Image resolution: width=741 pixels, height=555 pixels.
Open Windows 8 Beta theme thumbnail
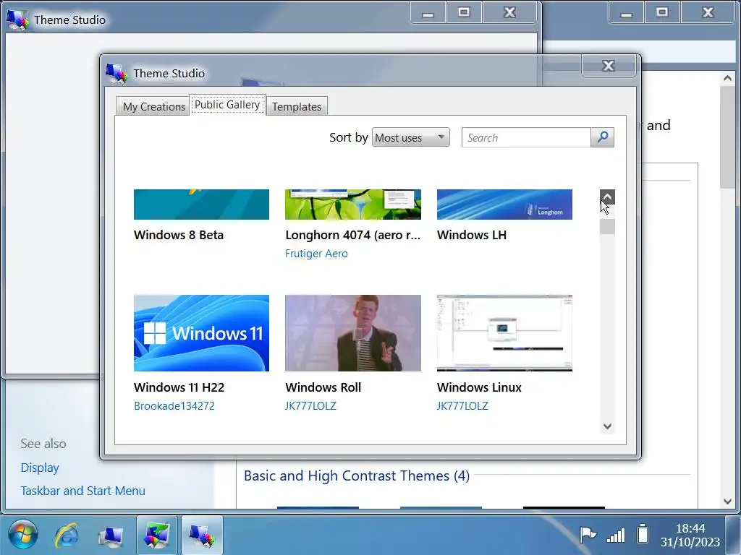click(201, 205)
